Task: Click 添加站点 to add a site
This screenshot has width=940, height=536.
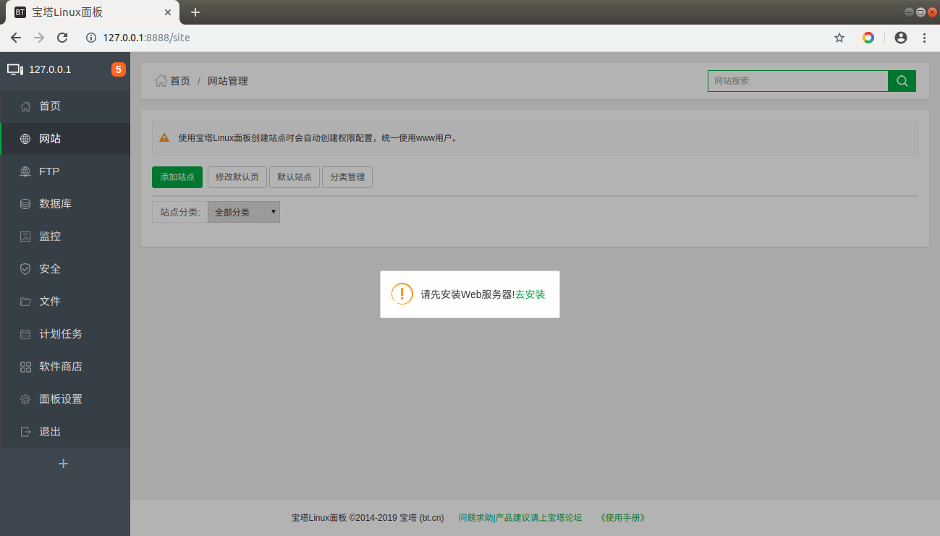Action: click(177, 176)
